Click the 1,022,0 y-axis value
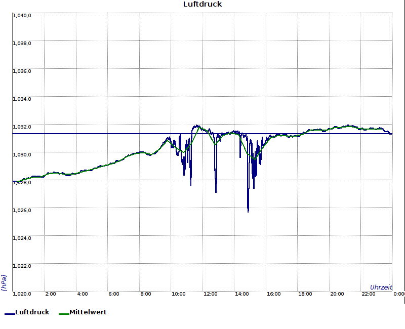This screenshot has width=405, height=329. pyautogui.click(x=22, y=266)
